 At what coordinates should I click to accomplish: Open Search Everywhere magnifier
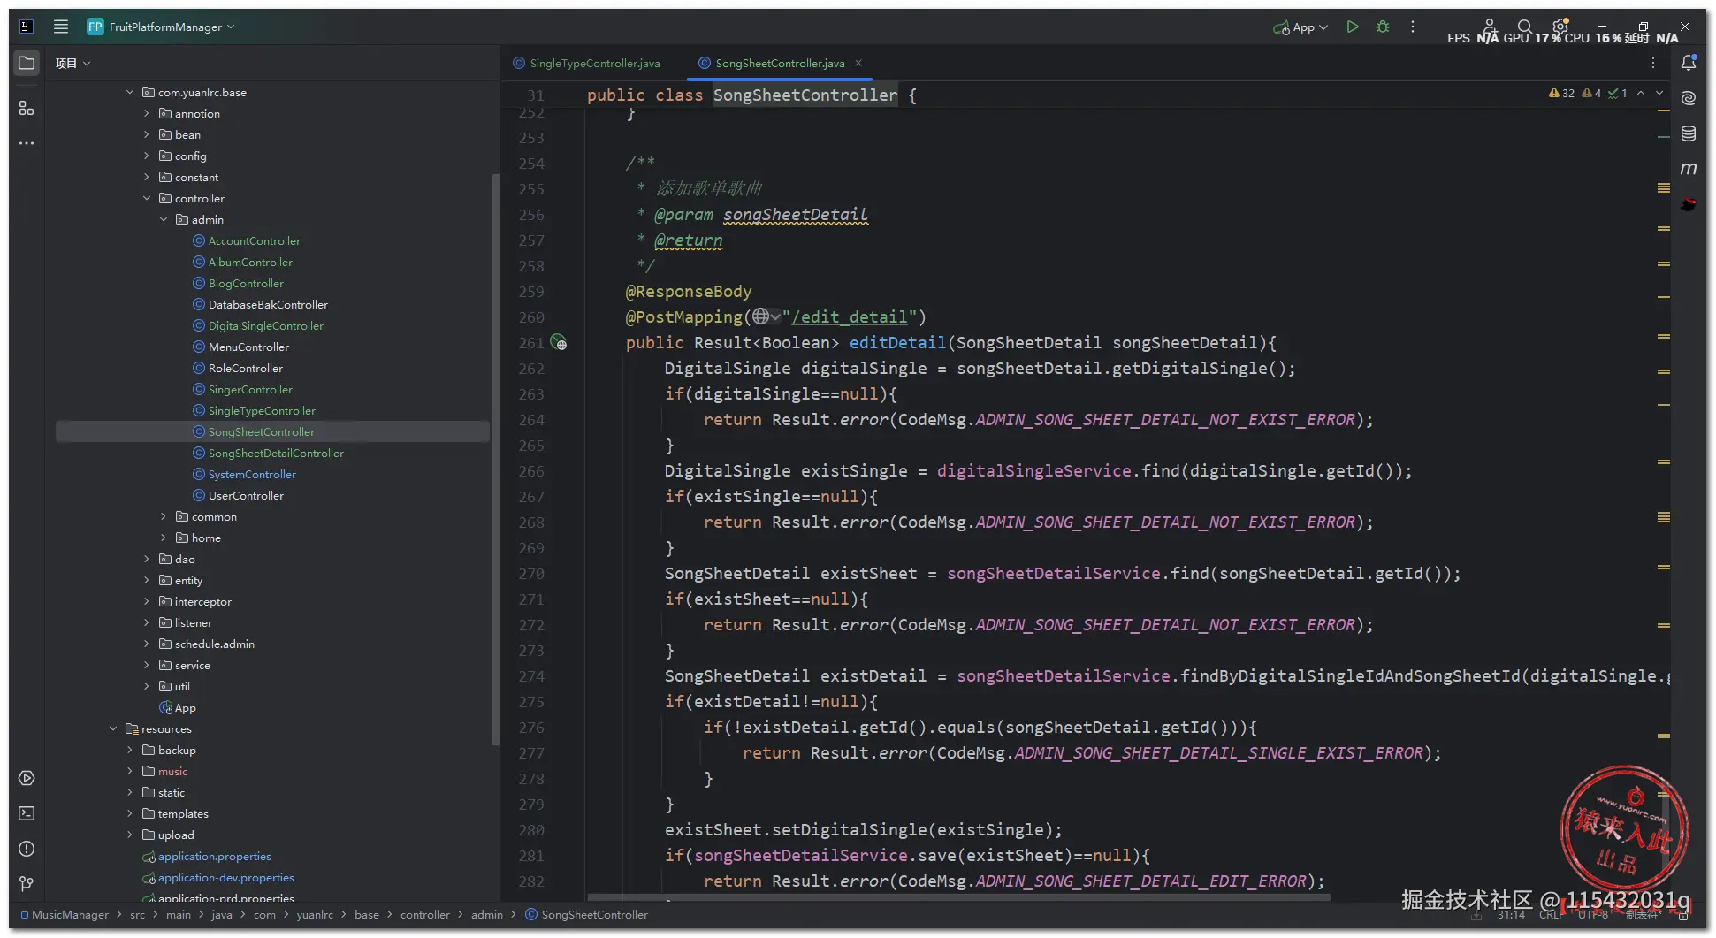point(1525,27)
